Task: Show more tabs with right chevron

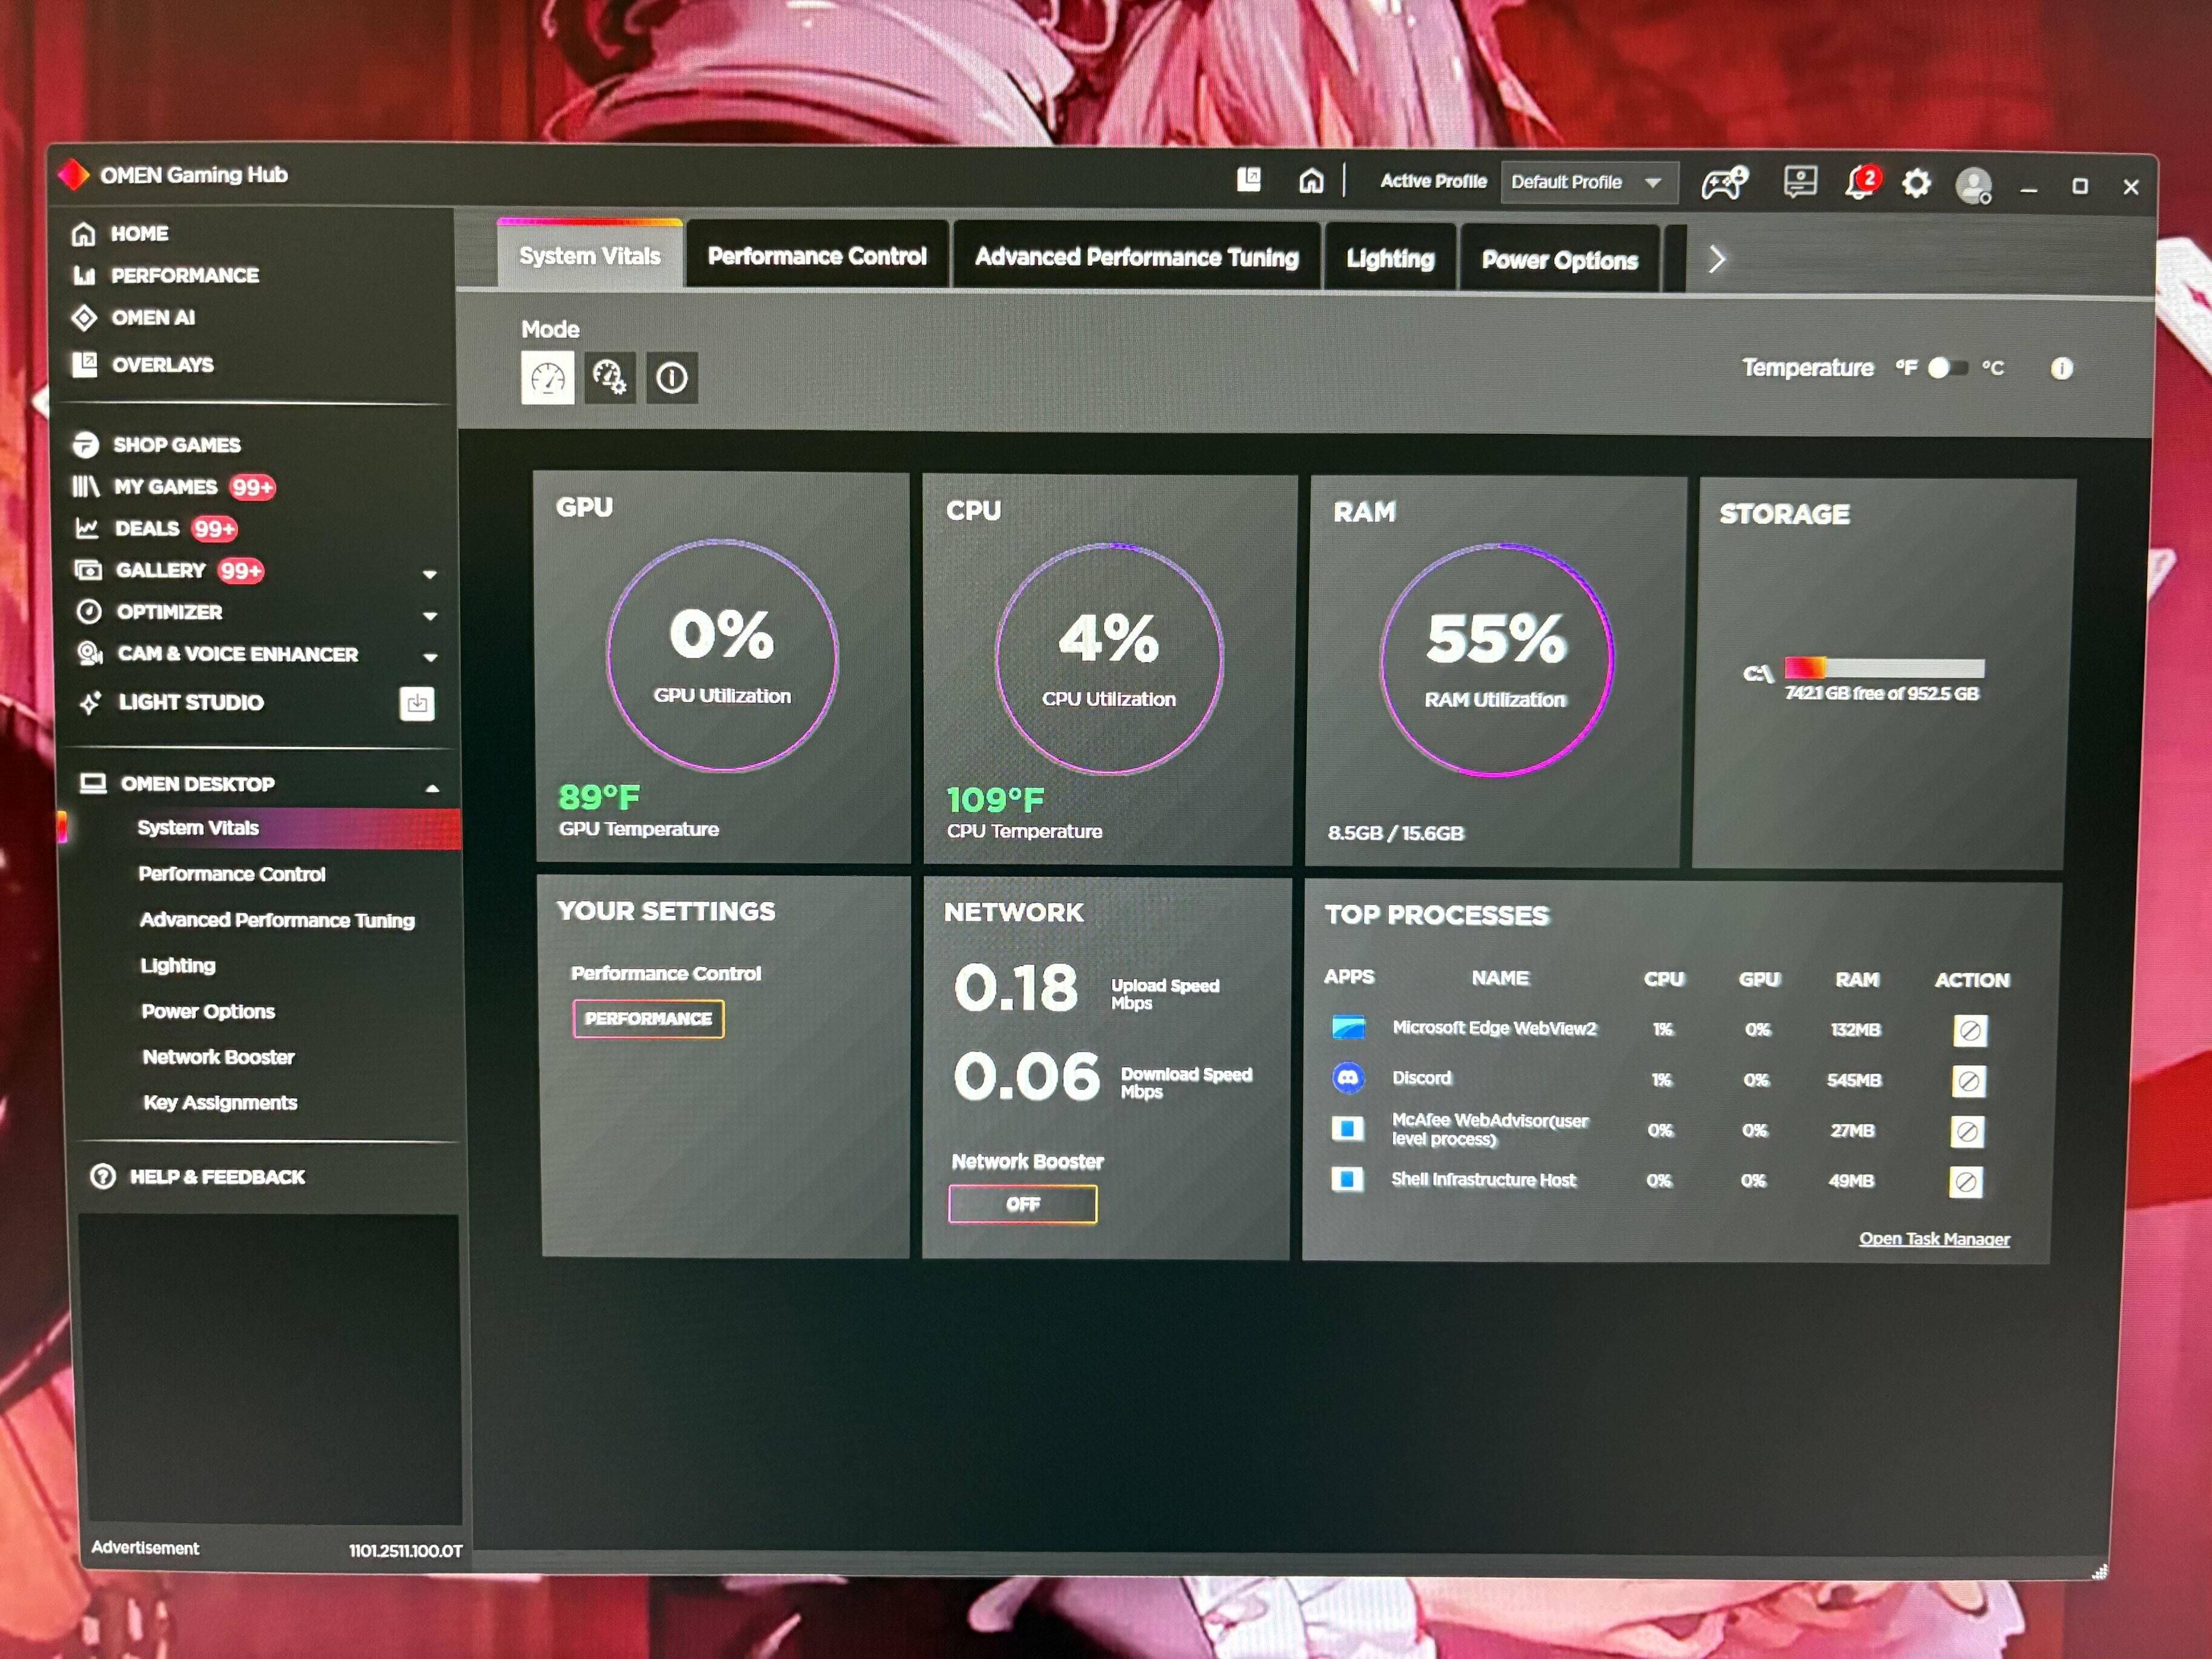Action: point(1717,260)
